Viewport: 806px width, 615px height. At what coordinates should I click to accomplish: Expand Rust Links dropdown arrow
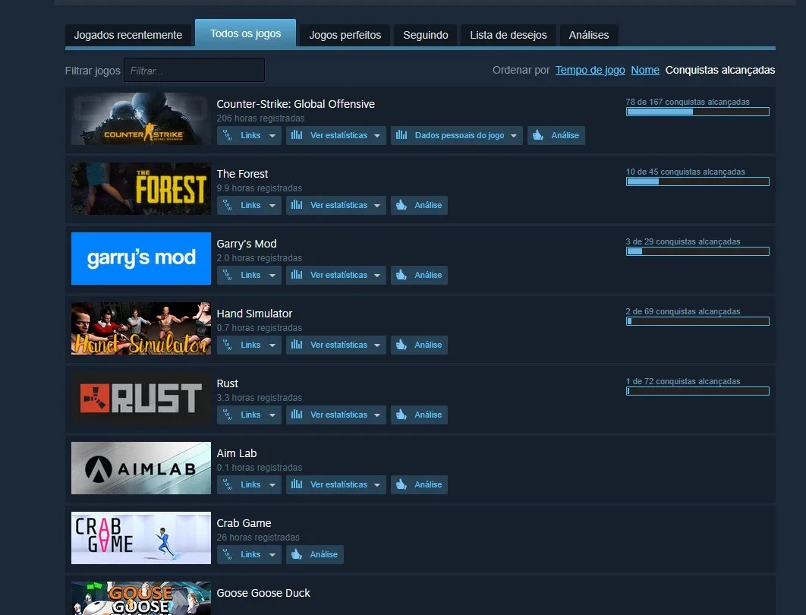click(272, 415)
